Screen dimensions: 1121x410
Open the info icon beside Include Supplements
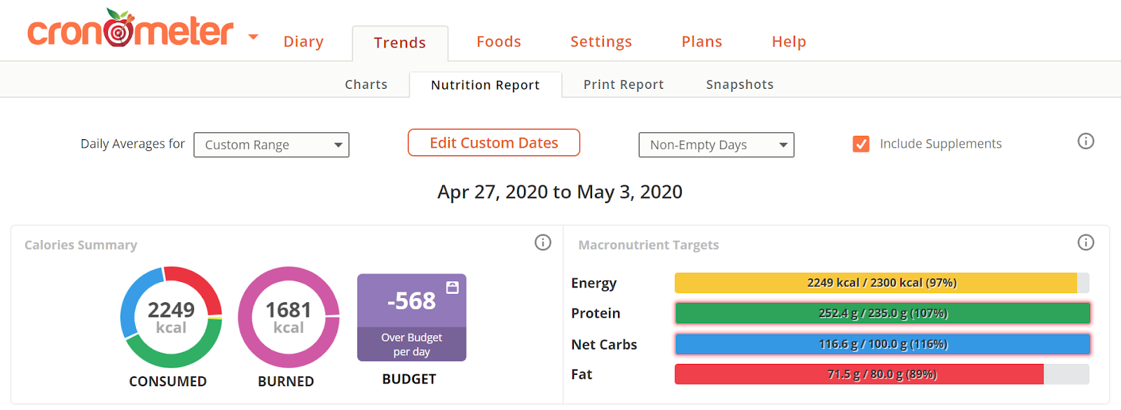[1085, 141]
